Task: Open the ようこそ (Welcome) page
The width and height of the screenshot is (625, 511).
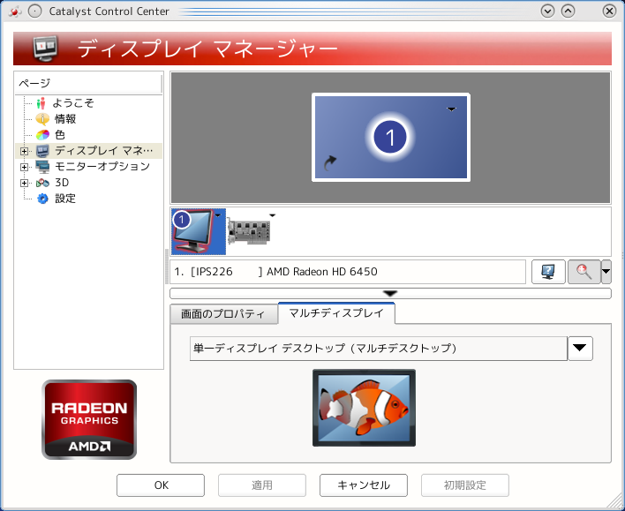Action: click(x=72, y=103)
